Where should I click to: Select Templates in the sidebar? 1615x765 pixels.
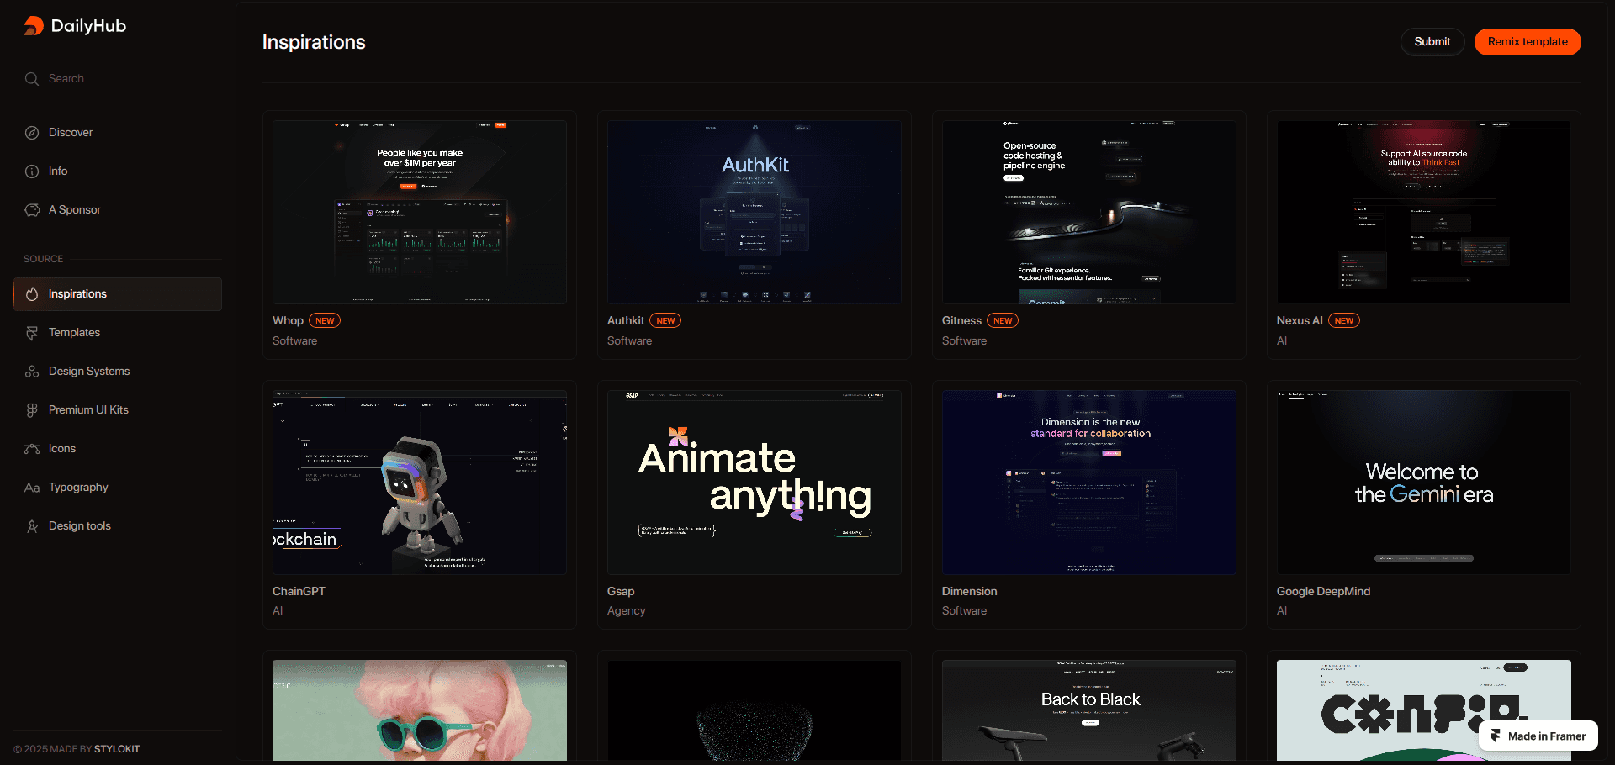click(x=118, y=333)
